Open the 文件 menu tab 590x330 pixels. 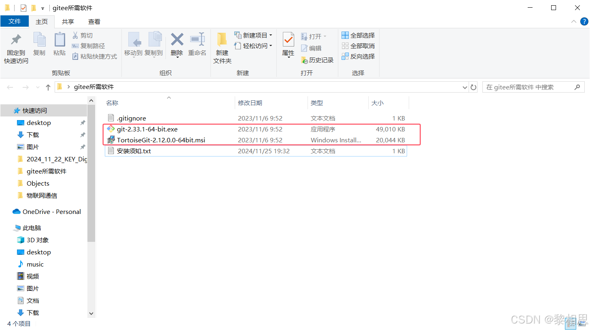pyautogui.click(x=15, y=21)
